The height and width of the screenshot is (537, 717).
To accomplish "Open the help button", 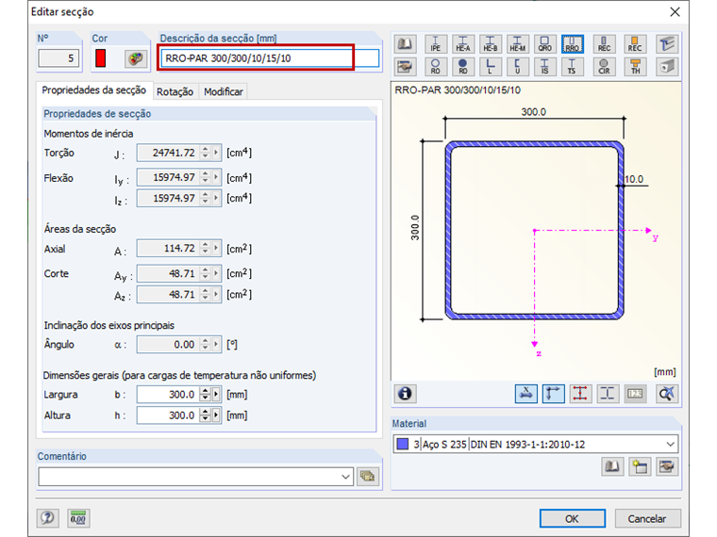I will tap(47, 518).
